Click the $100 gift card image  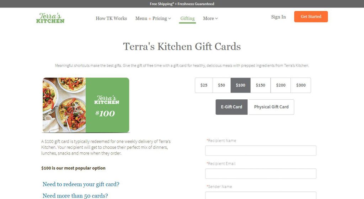click(x=86, y=105)
